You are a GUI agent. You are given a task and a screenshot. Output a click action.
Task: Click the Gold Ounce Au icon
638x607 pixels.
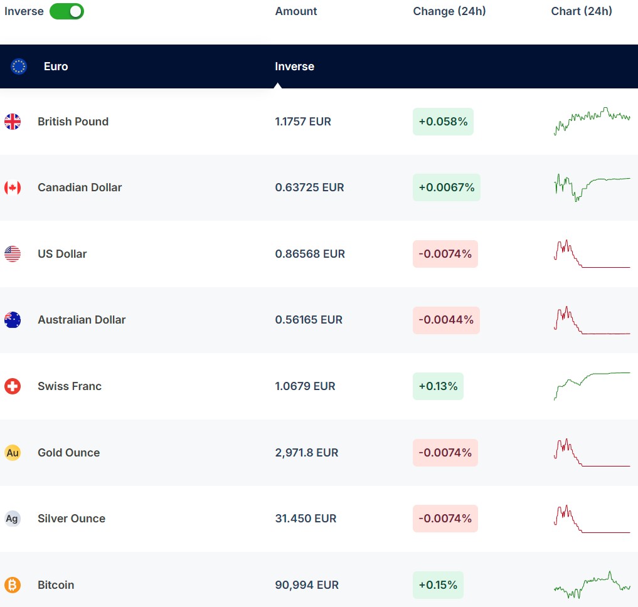[13, 453]
